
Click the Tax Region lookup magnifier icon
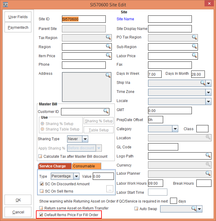click(x=108, y=37)
